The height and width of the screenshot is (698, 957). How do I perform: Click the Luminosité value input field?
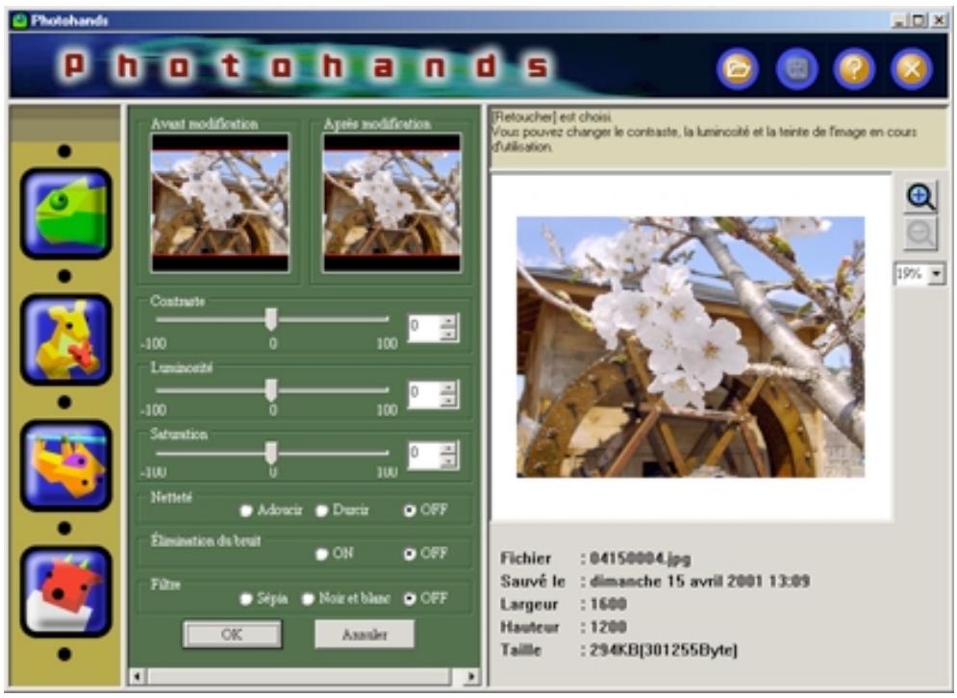click(425, 393)
